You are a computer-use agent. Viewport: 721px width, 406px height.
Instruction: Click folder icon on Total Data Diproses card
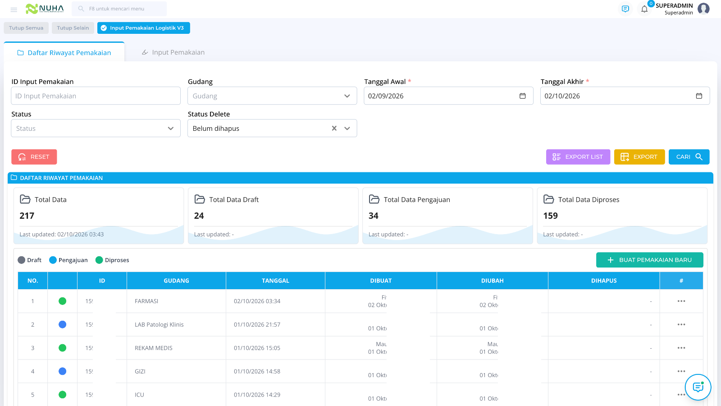[x=549, y=199]
